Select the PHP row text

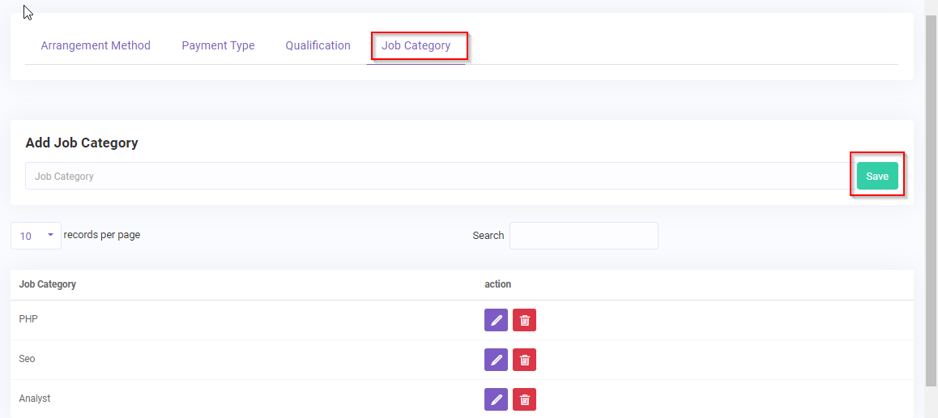click(28, 319)
